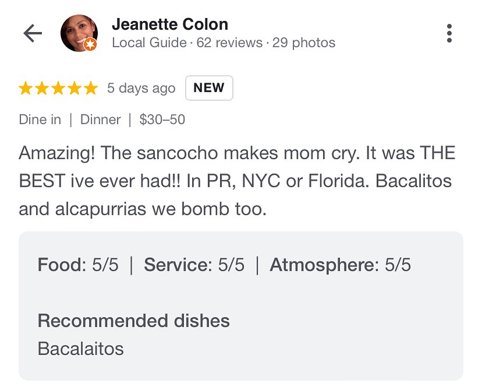Tap the 'Dine in' tag
This screenshot has width=482, height=387.
40,119
